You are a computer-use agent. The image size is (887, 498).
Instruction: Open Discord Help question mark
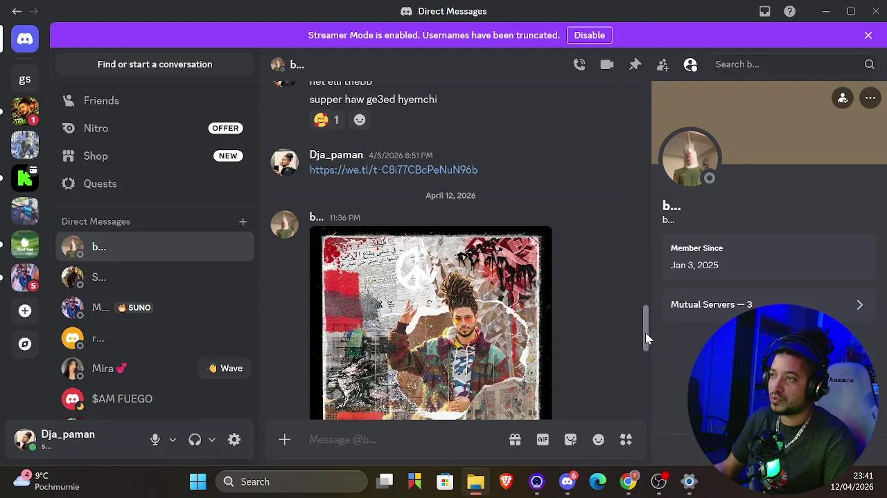click(x=789, y=11)
